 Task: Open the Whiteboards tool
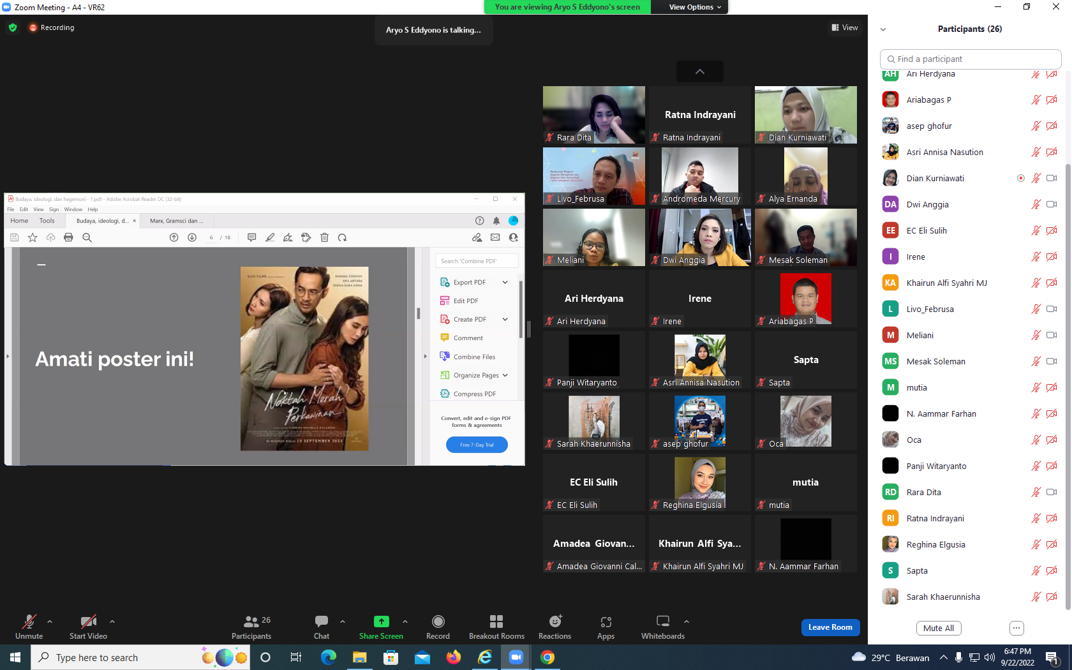tap(663, 627)
